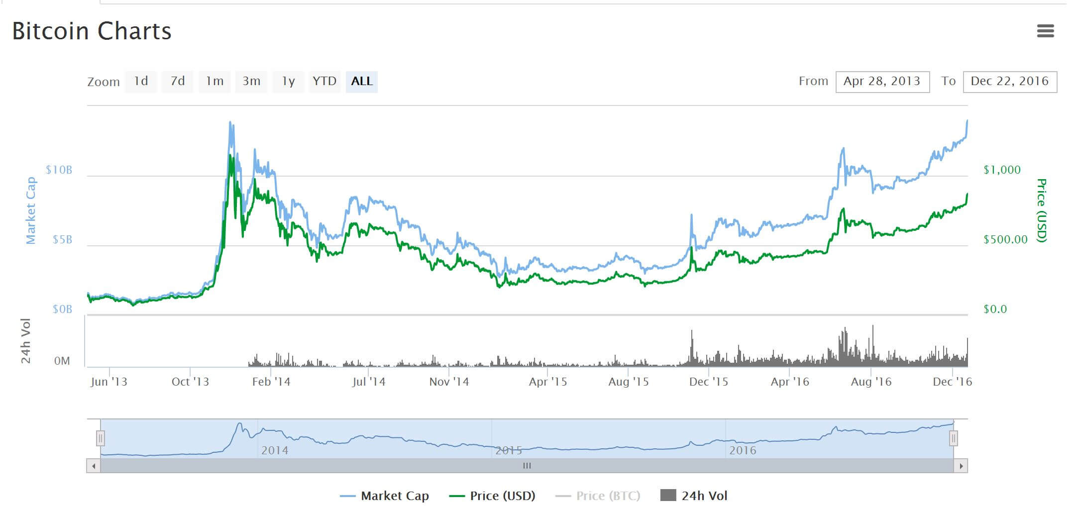Click the Jul '14 x-axis label
This screenshot has width=1076, height=509.
(x=369, y=382)
